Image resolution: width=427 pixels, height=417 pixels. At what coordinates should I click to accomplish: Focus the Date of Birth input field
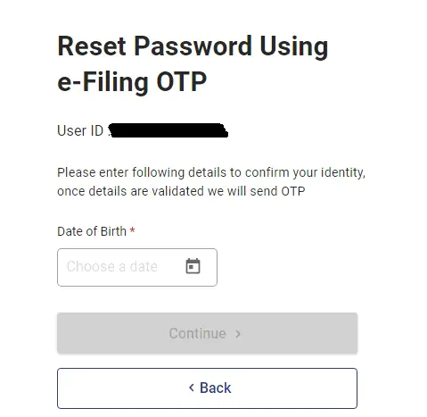[137, 267]
